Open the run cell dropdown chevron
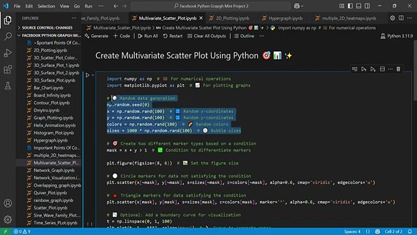The height and width of the screenshot is (235, 417). [x=93, y=76]
